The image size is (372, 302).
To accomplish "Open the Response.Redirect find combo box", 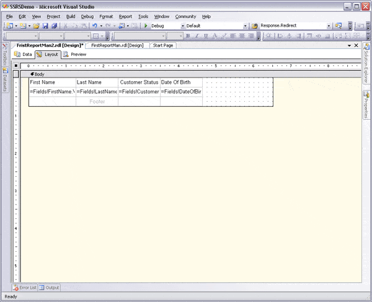I will 295,25.
